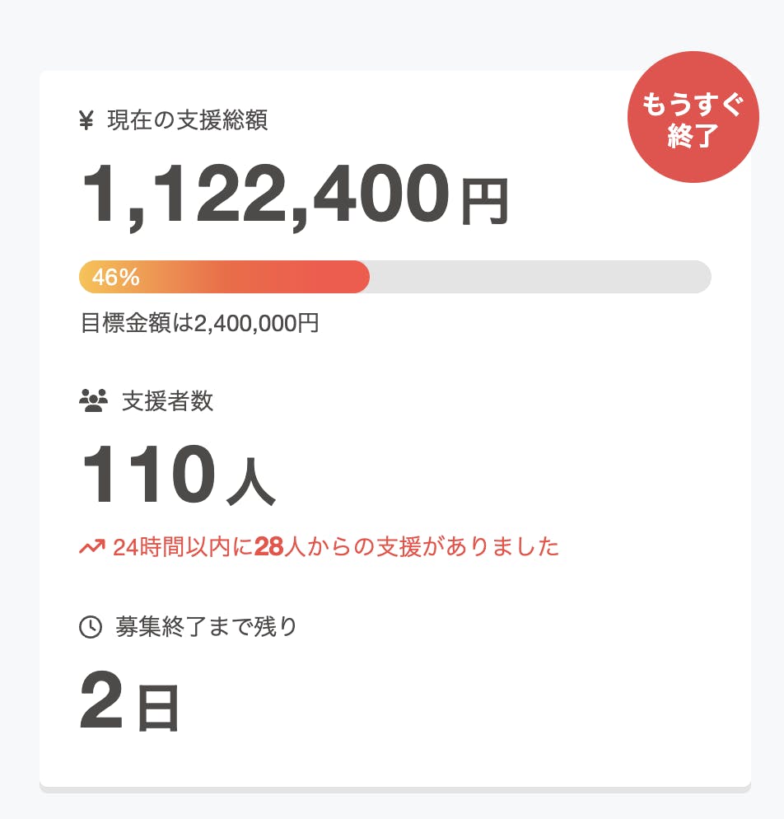Viewport: 784px width, 819px height.
Task: Click the clock icon
Action: pos(90,627)
